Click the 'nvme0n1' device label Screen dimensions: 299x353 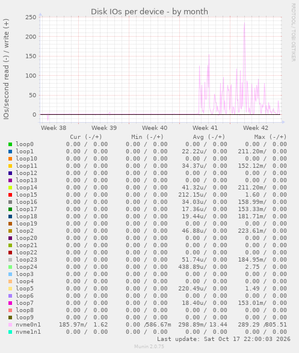coord(28,325)
